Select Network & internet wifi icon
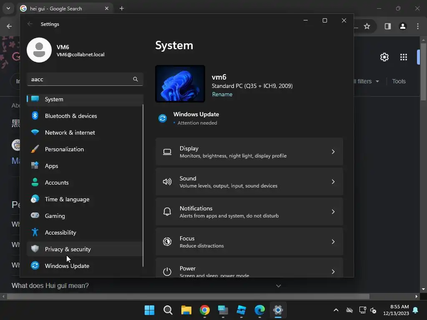427x320 pixels. click(35, 132)
